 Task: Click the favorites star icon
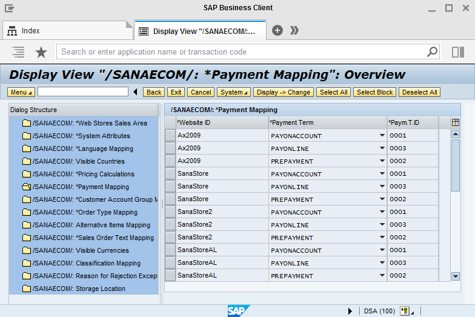pyautogui.click(x=41, y=52)
